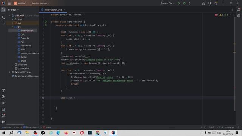
Task: Change UTF-8 file encoding in status bar
Action: [x=220, y=127]
